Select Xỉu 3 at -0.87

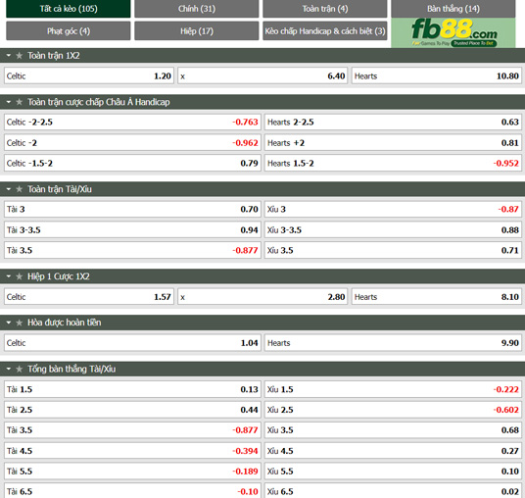pyautogui.click(x=393, y=210)
